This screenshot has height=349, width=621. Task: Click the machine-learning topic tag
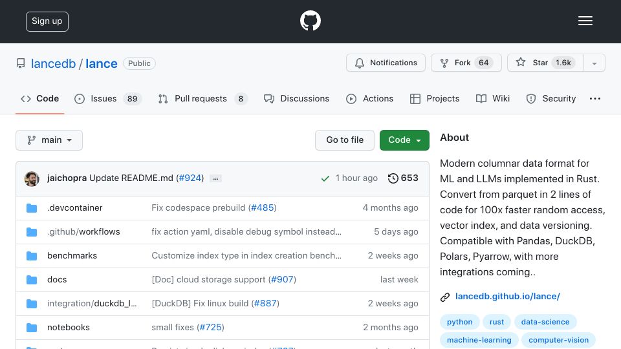click(479, 340)
